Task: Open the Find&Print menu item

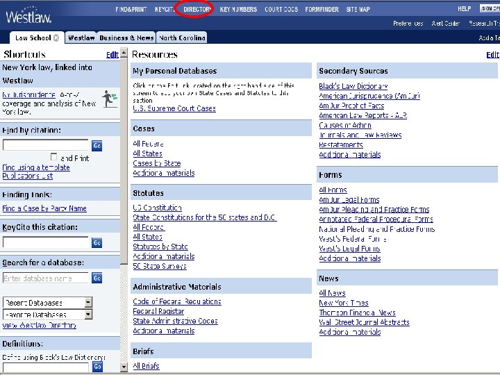Action: click(131, 9)
